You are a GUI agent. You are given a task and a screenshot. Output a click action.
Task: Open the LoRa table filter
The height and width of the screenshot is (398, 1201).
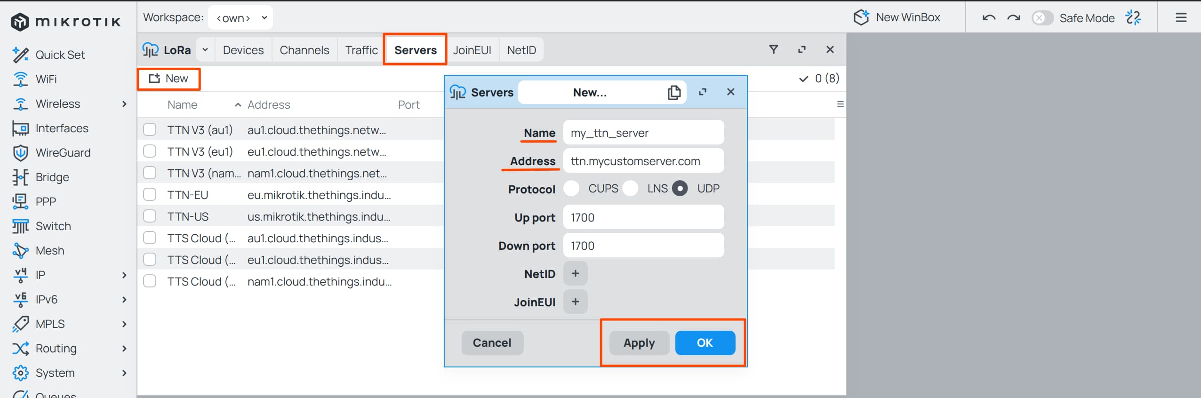(773, 49)
